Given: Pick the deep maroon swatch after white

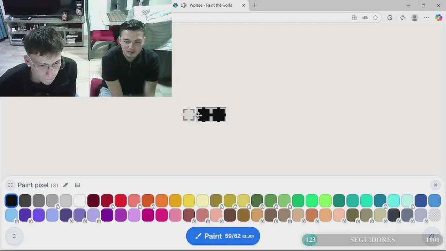Looking at the screenshot, I should [x=93, y=201].
